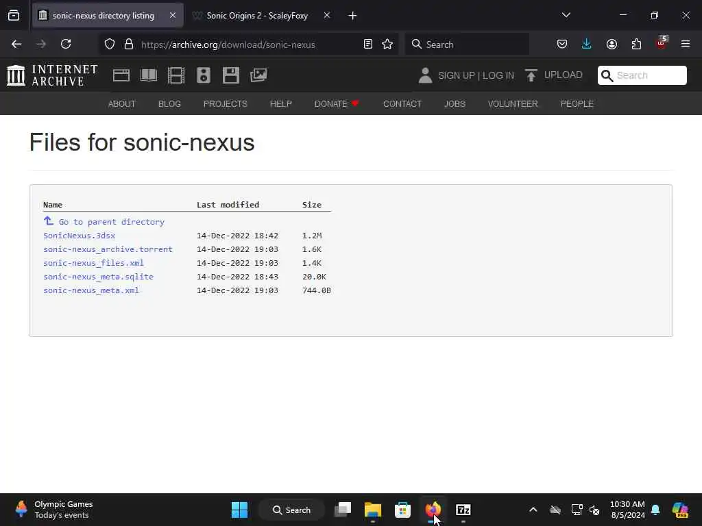Open Olympic Games widget
Image resolution: width=702 pixels, height=526 pixels.
pos(53,510)
